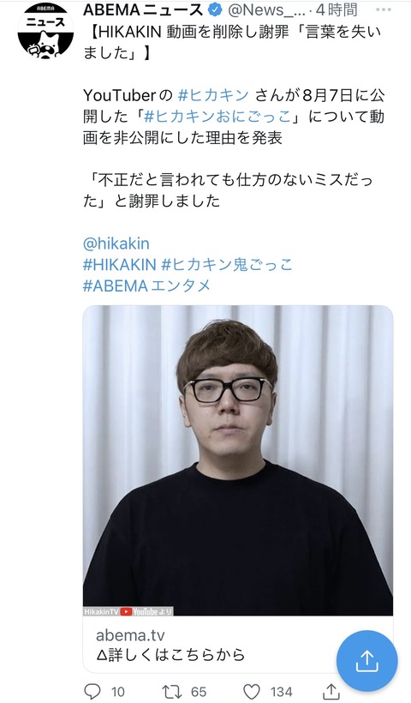Tap the blue floating upload button
Viewport: 411px width, 703px height.
pos(366,660)
